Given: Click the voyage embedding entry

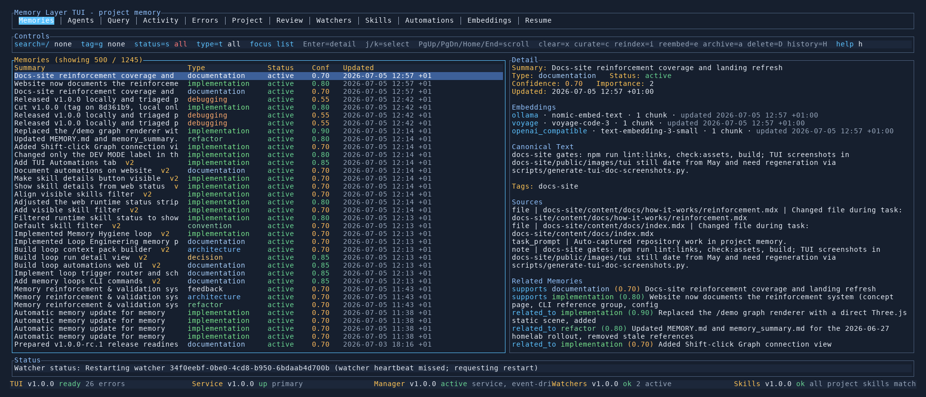Looking at the screenshot, I should click(x=658, y=123).
